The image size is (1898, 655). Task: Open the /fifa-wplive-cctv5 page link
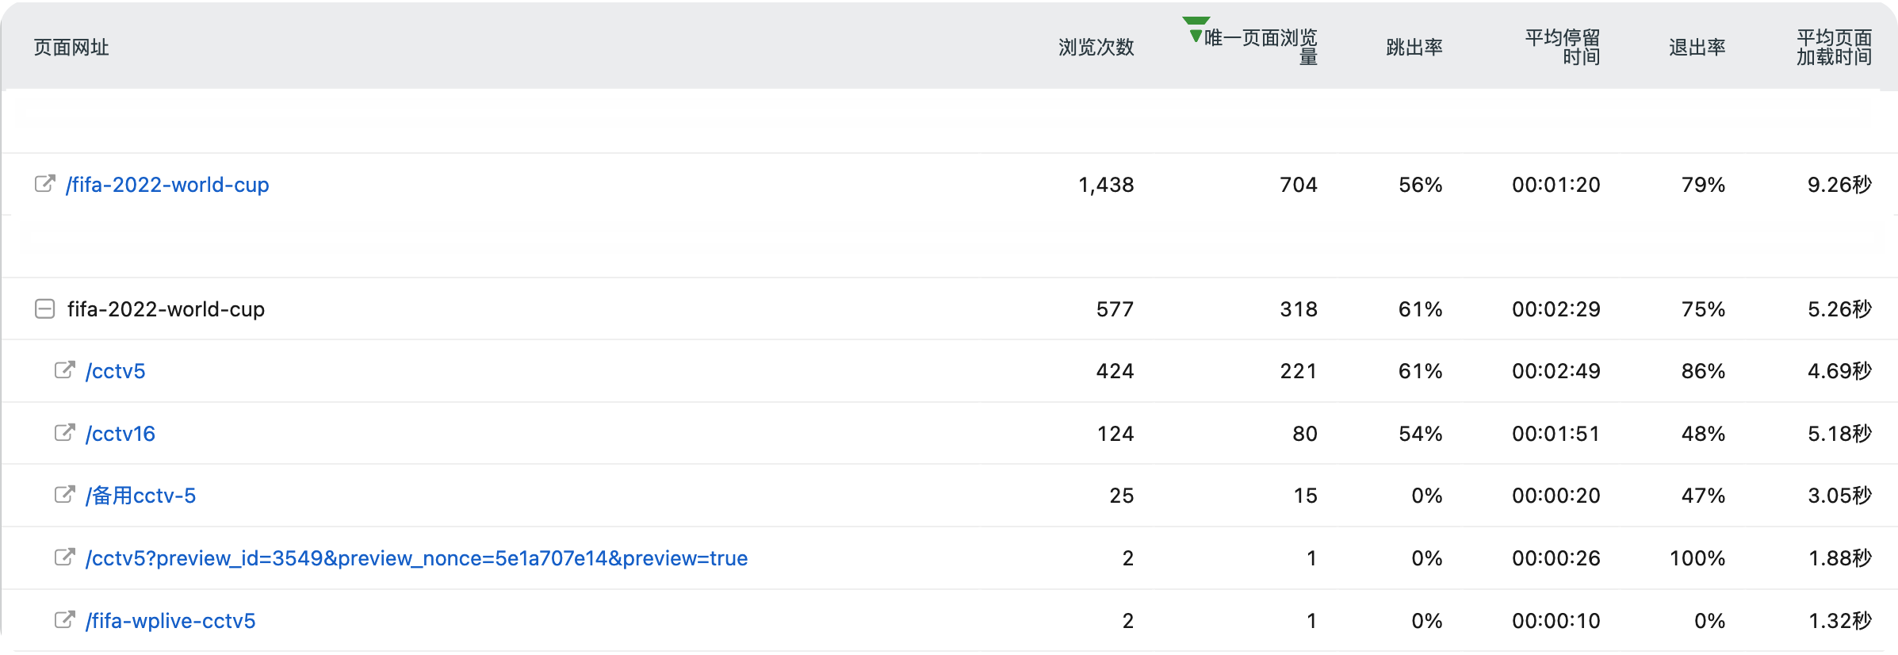(170, 621)
